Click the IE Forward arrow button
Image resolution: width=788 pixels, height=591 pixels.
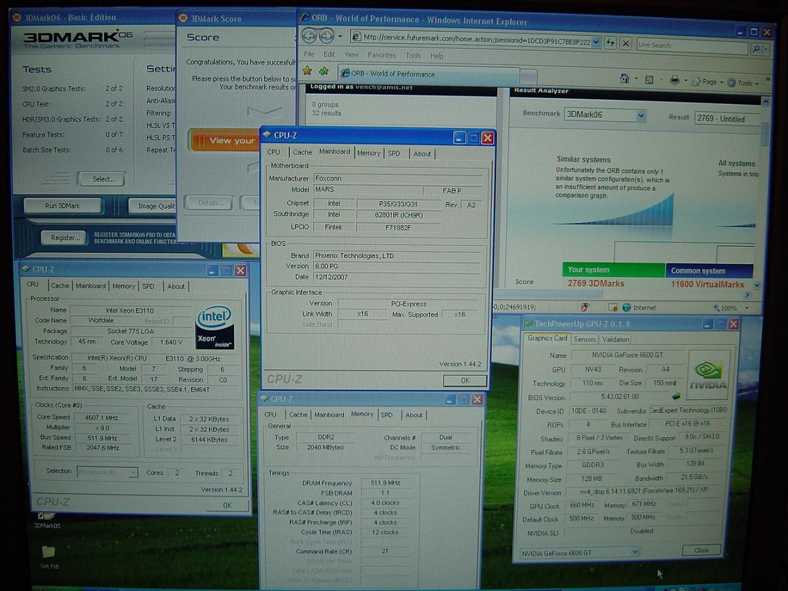pyautogui.click(x=327, y=36)
